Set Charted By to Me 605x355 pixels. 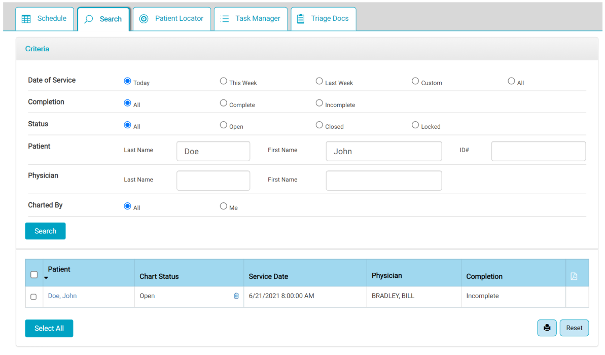click(x=223, y=206)
